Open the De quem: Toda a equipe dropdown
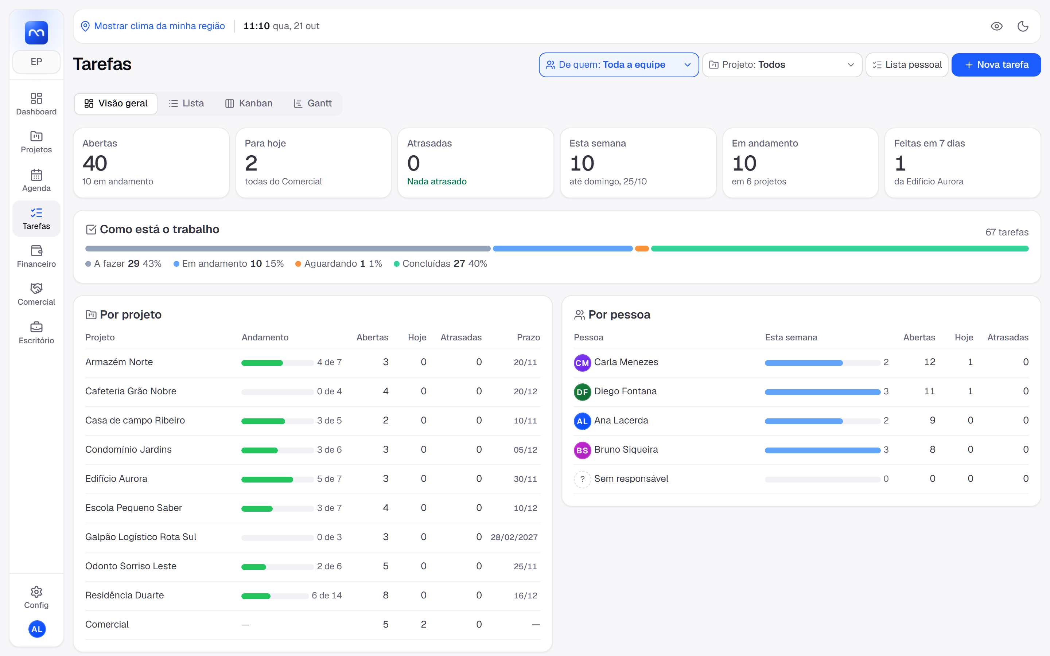 click(x=619, y=65)
